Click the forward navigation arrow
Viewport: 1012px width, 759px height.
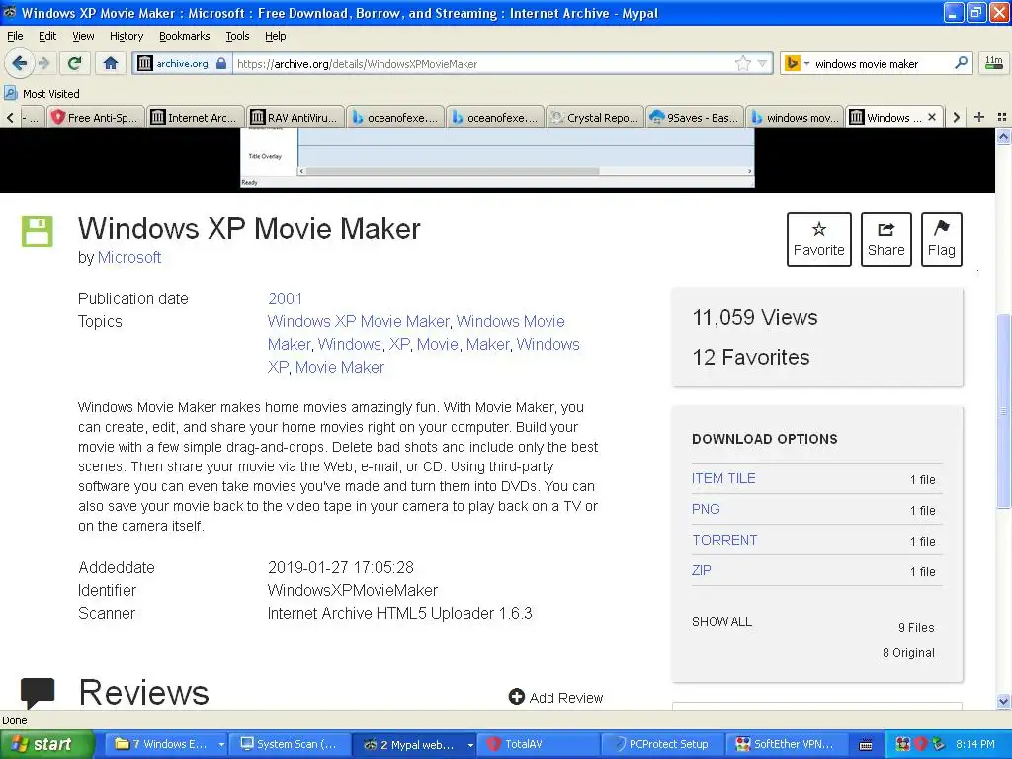[x=43, y=63]
